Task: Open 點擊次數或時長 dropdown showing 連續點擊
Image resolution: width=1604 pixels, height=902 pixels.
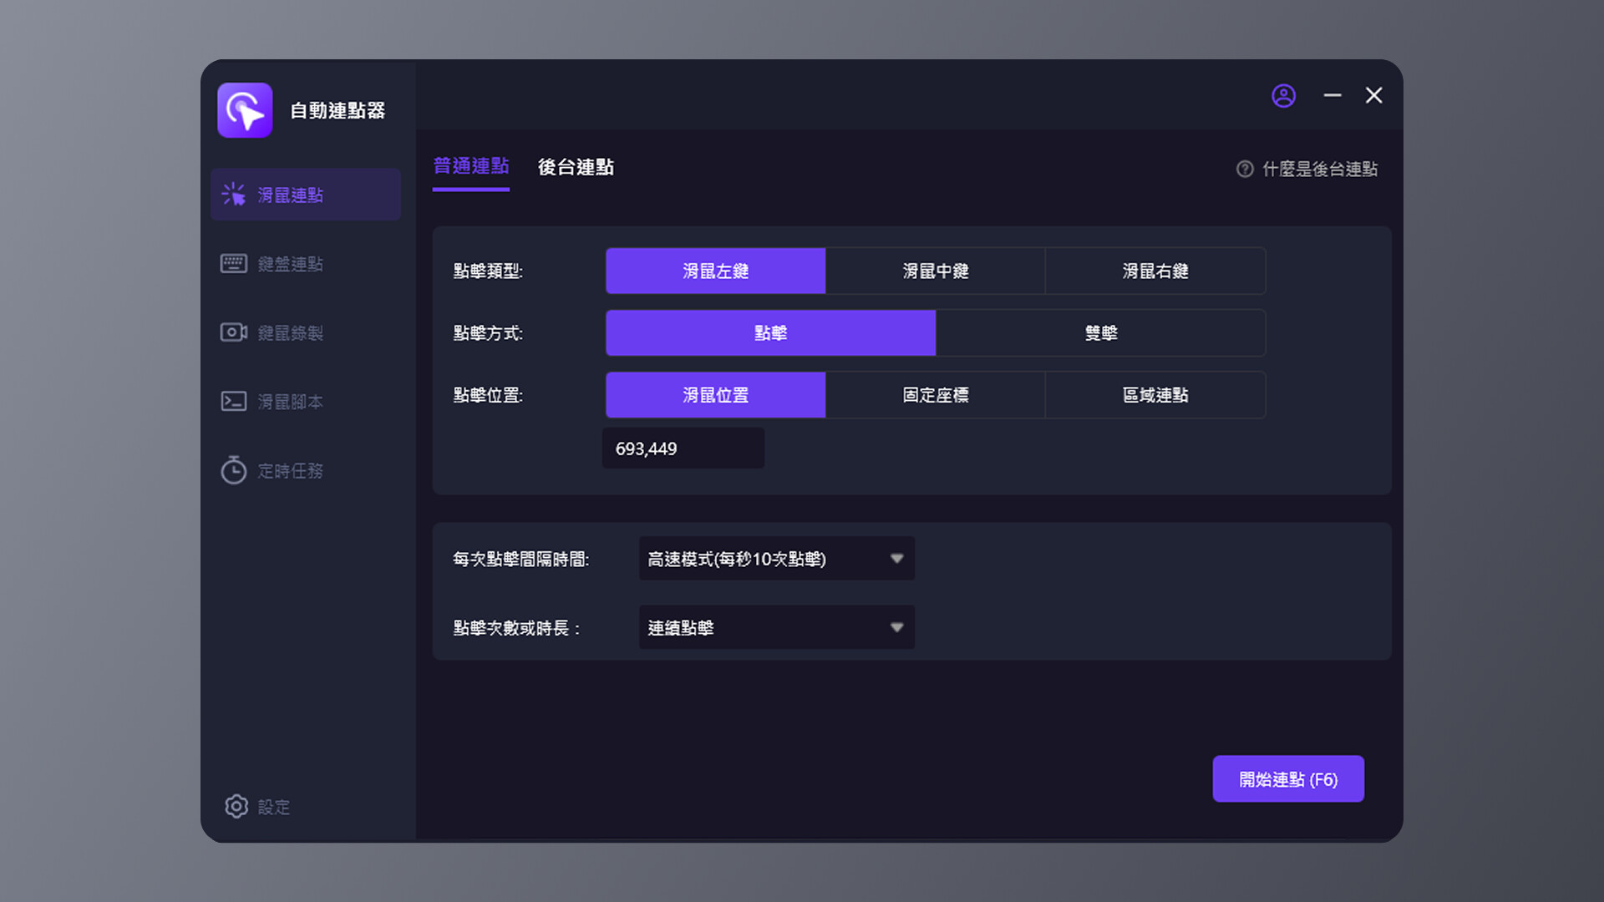Action: 776,627
